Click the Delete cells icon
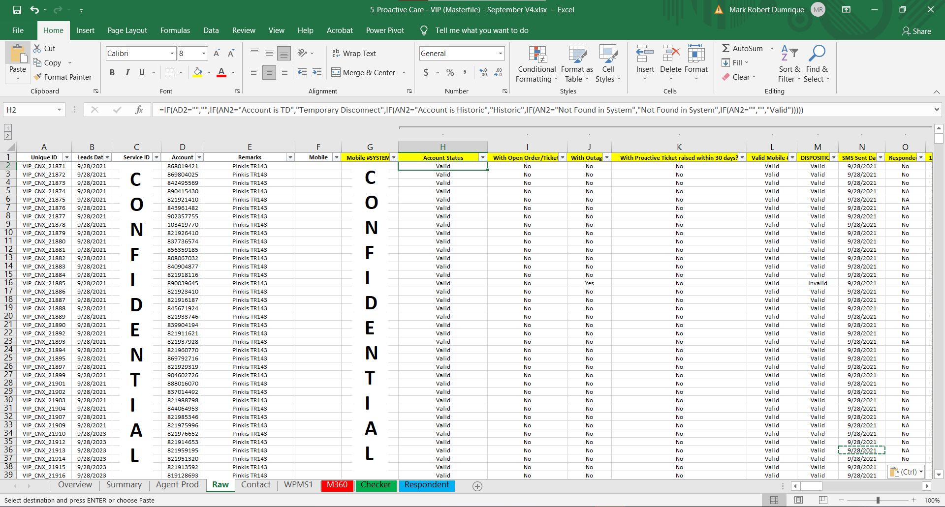Screen dimensions: 945x507 (x=670, y=54)
